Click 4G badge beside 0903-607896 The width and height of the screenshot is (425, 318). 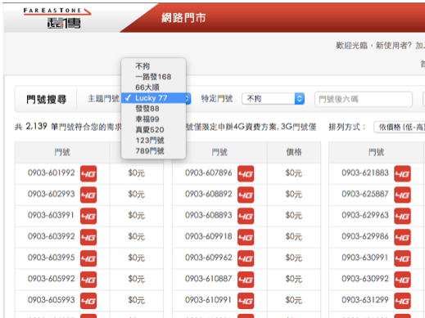click(x=246, y=173)
